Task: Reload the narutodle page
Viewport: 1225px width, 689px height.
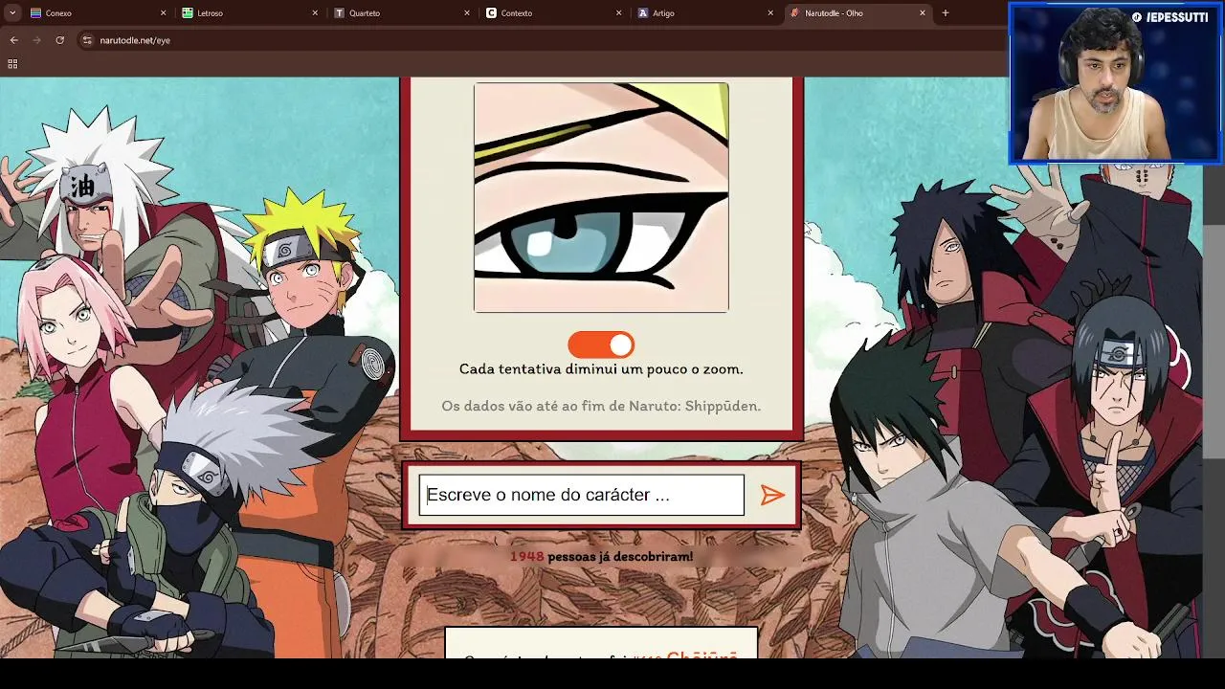Action: 59,40
